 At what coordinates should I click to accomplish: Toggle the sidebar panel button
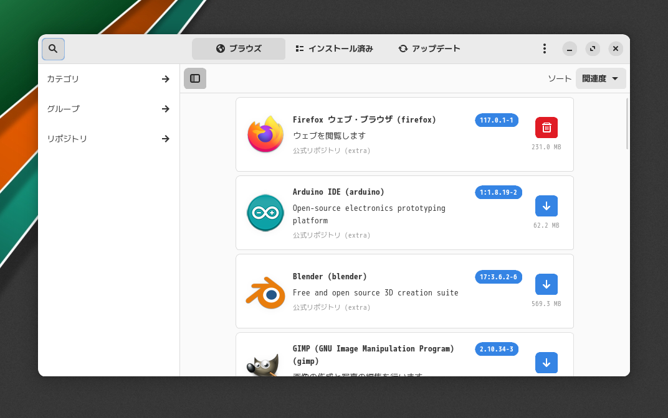(195, 78)
